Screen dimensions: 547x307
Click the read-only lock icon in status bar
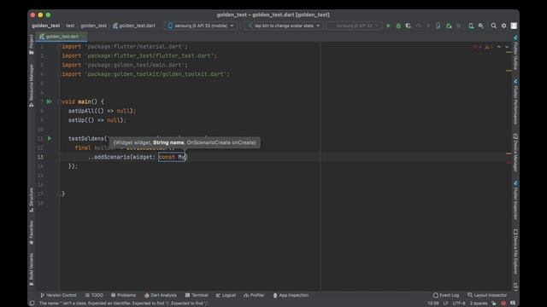tap(494, 304)
